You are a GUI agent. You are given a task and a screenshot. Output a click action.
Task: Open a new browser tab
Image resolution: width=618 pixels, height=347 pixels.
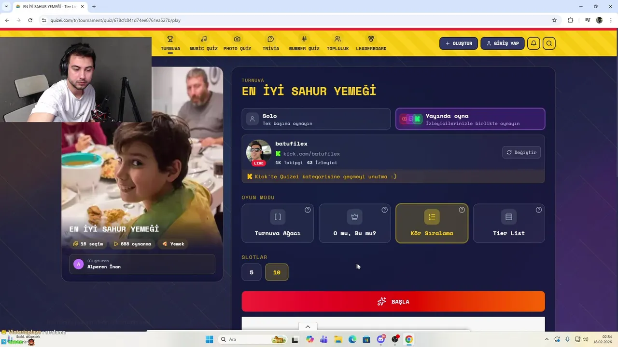94,6
